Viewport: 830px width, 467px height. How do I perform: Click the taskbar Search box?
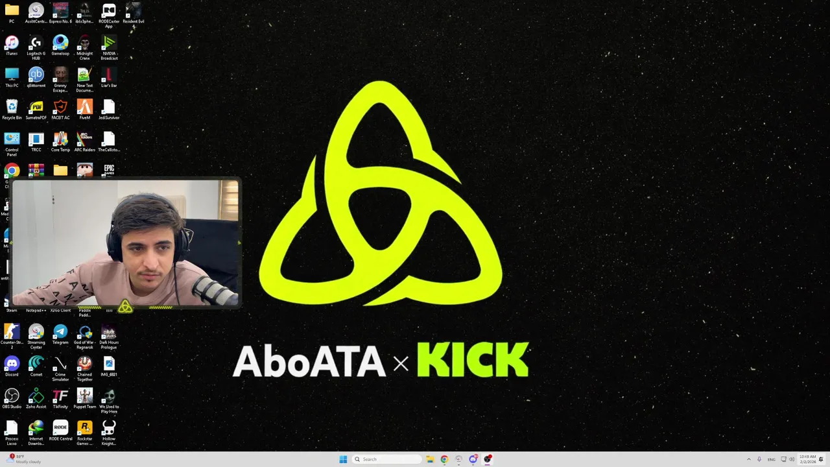[x=387, y=459]
